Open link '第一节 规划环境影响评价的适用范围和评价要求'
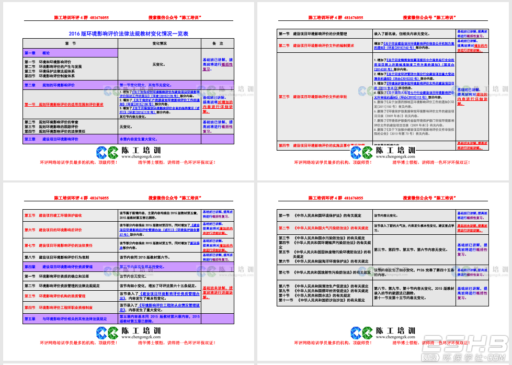Screen dimensions: 512x365 coord(64,105)
